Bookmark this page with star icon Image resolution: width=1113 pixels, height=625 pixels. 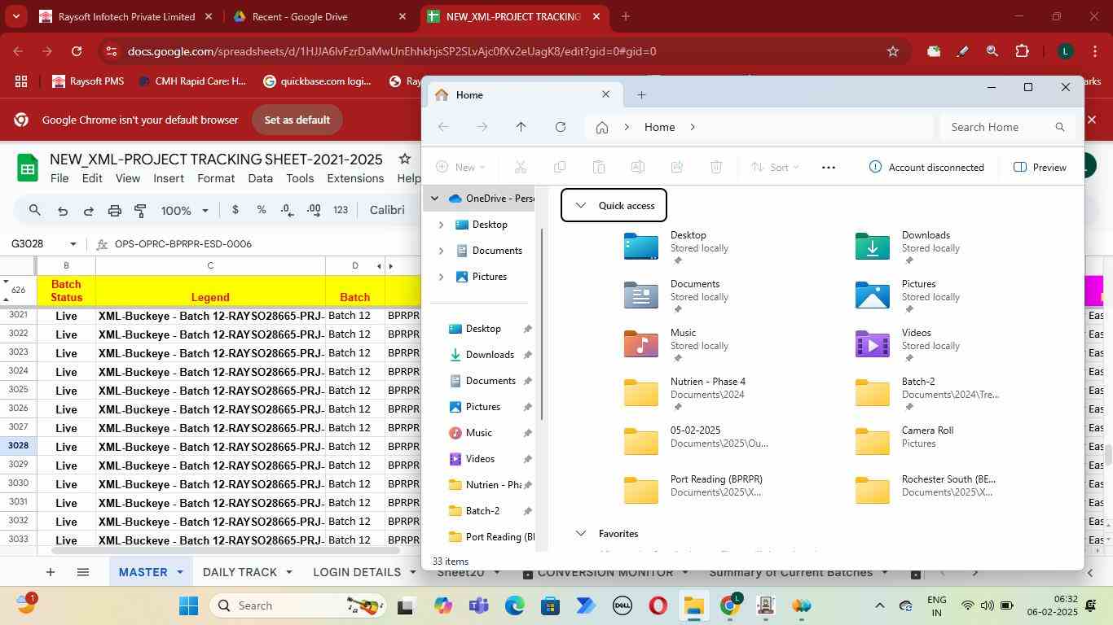coord(893,51)
